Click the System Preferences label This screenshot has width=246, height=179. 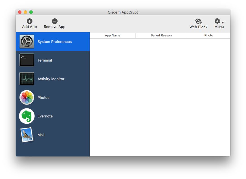(x=55, y=42)
